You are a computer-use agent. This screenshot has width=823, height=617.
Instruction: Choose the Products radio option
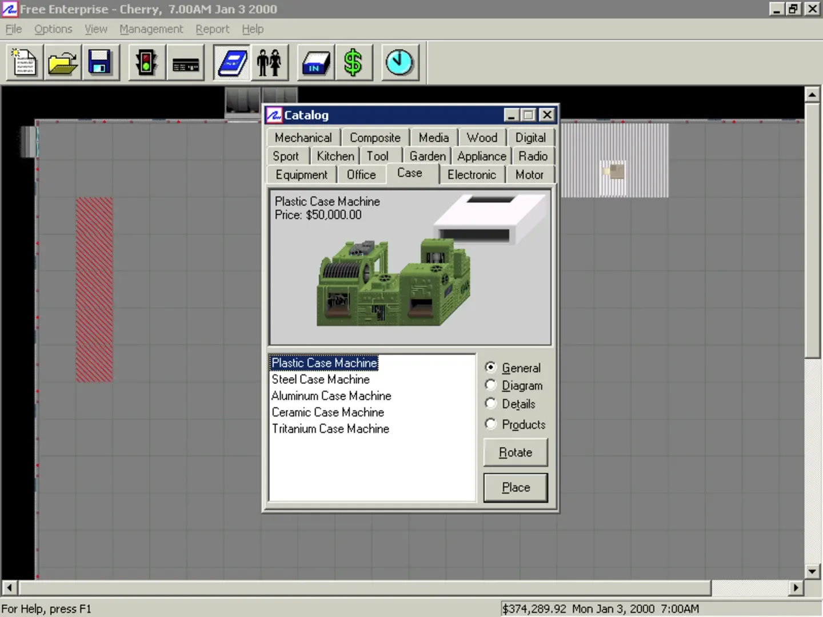click(x=490, y=424)
